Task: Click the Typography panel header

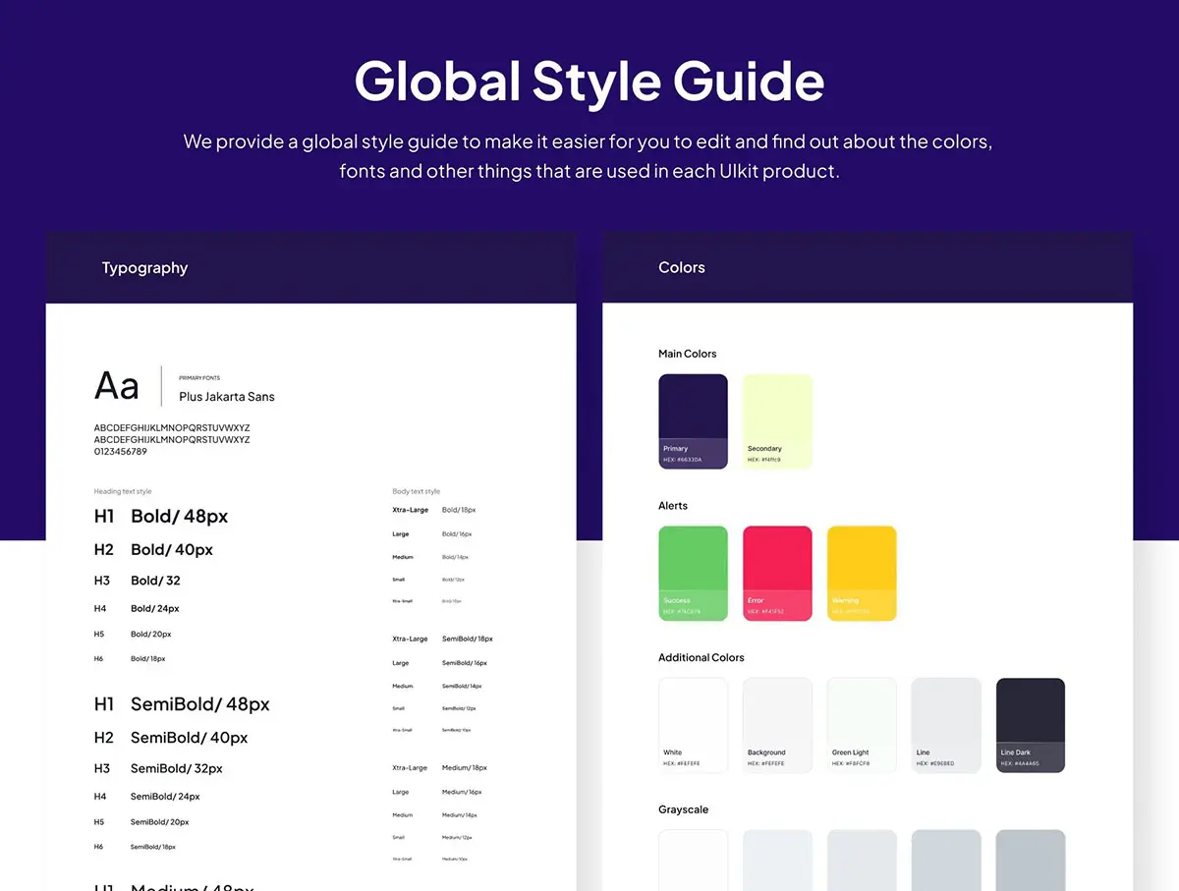Action: pos(144,268)
